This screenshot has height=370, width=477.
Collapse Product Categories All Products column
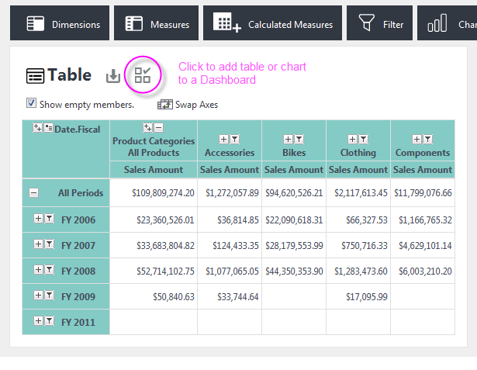pyautogui.click(x=159, y=127)
